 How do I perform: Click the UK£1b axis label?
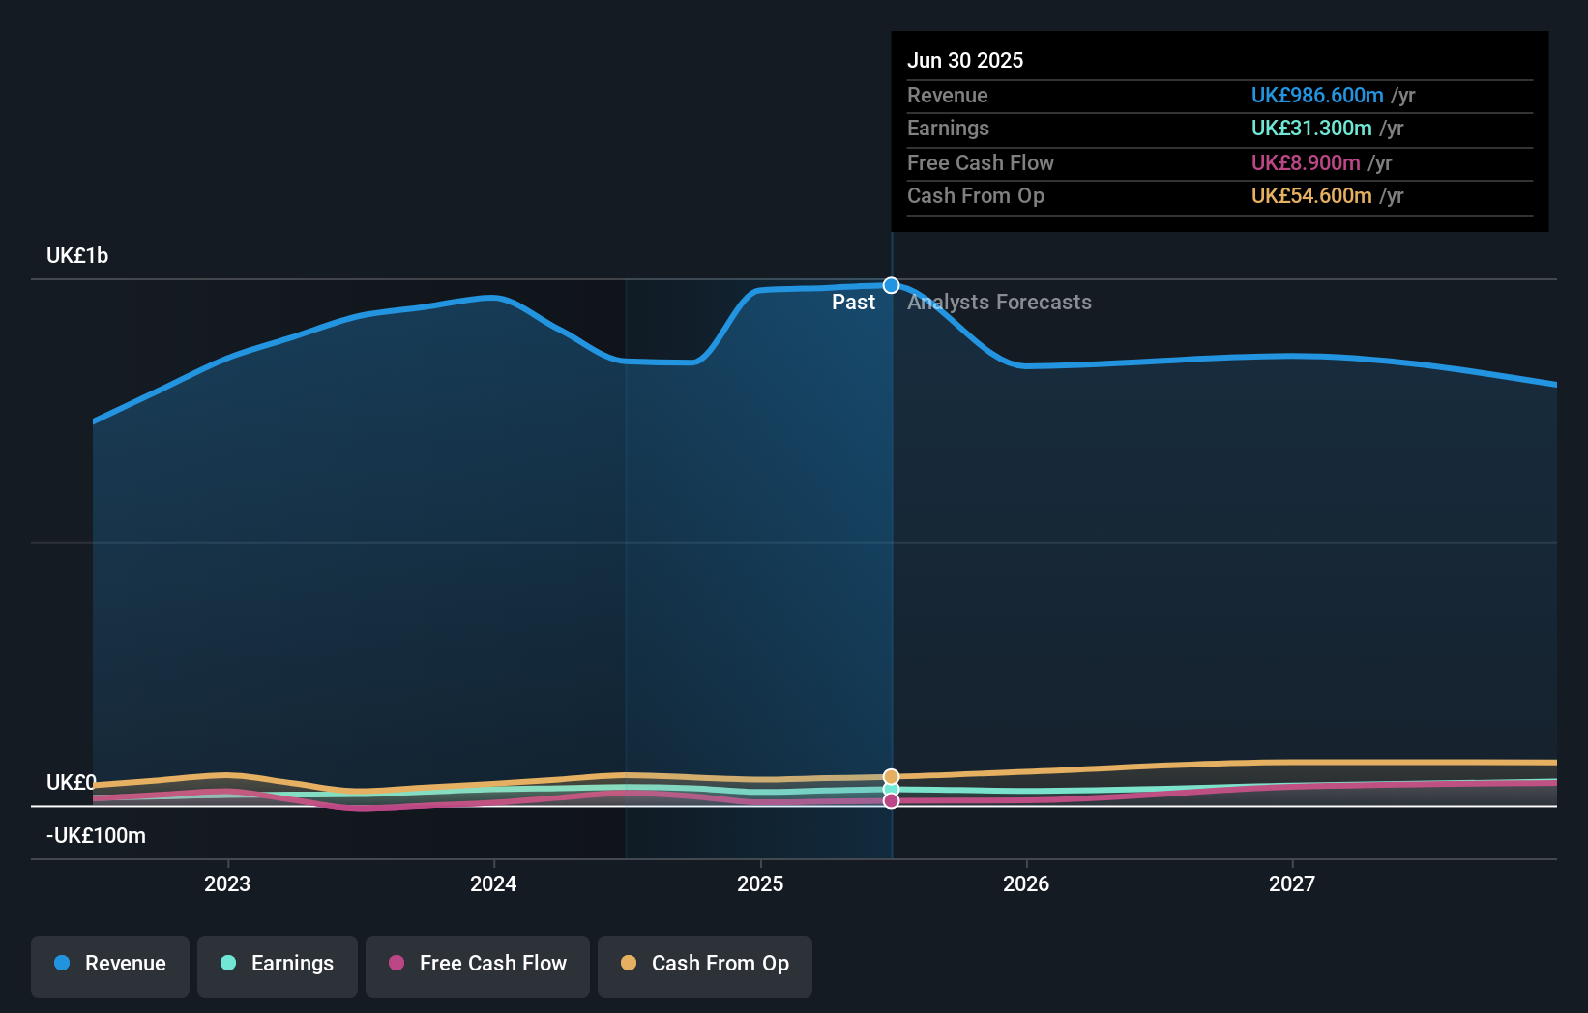coord(76,255)
